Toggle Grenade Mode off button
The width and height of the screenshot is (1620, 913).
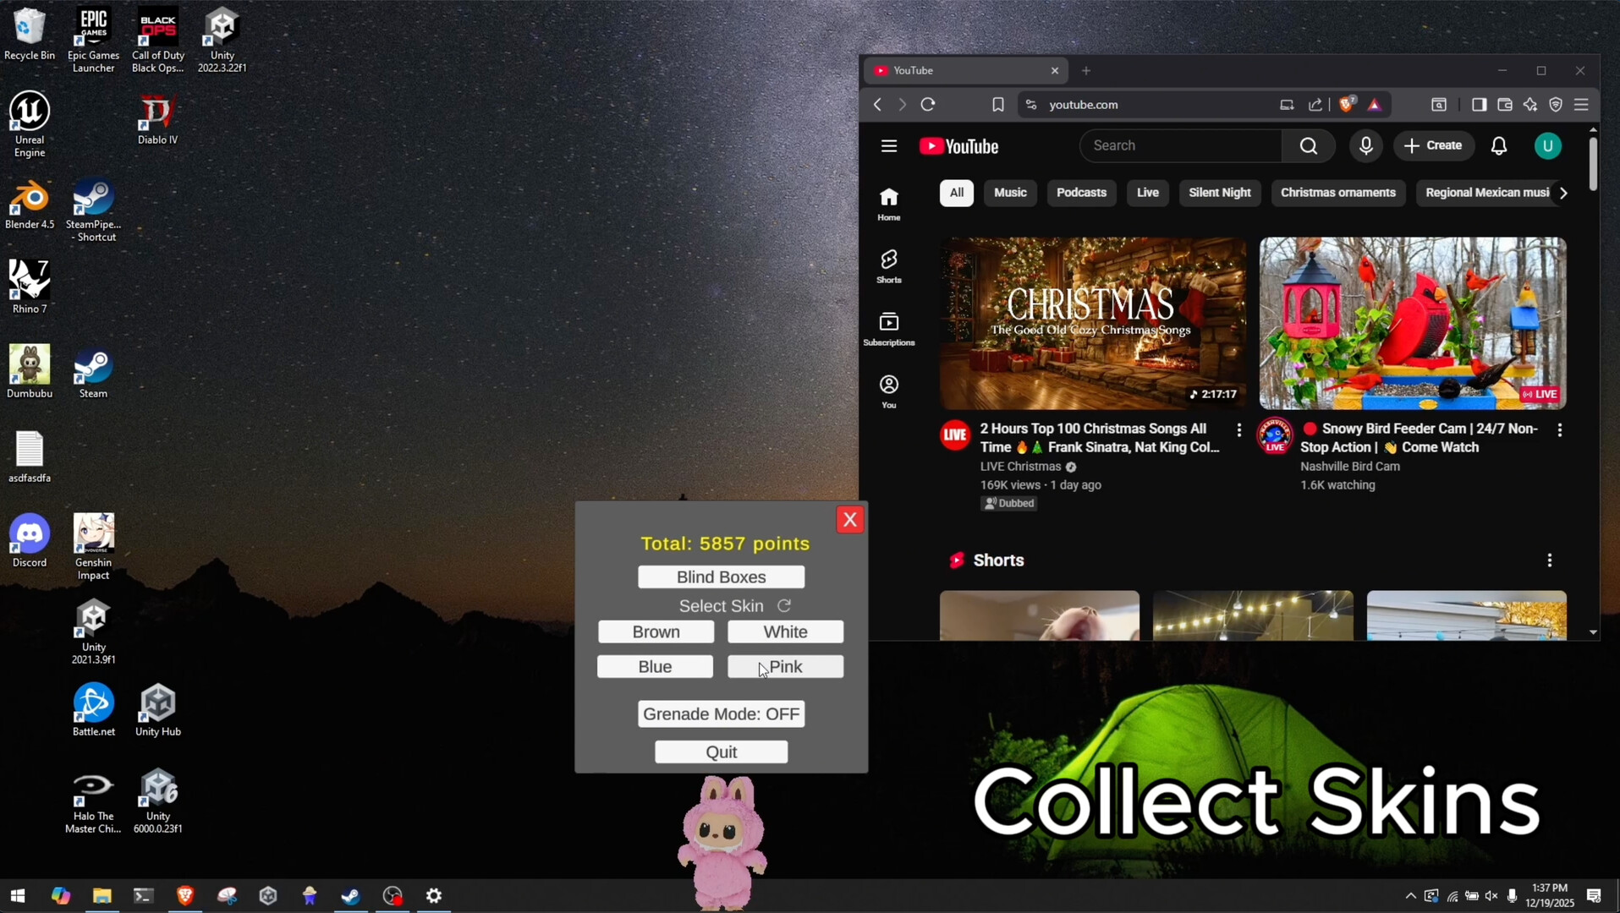coord(720,713)
